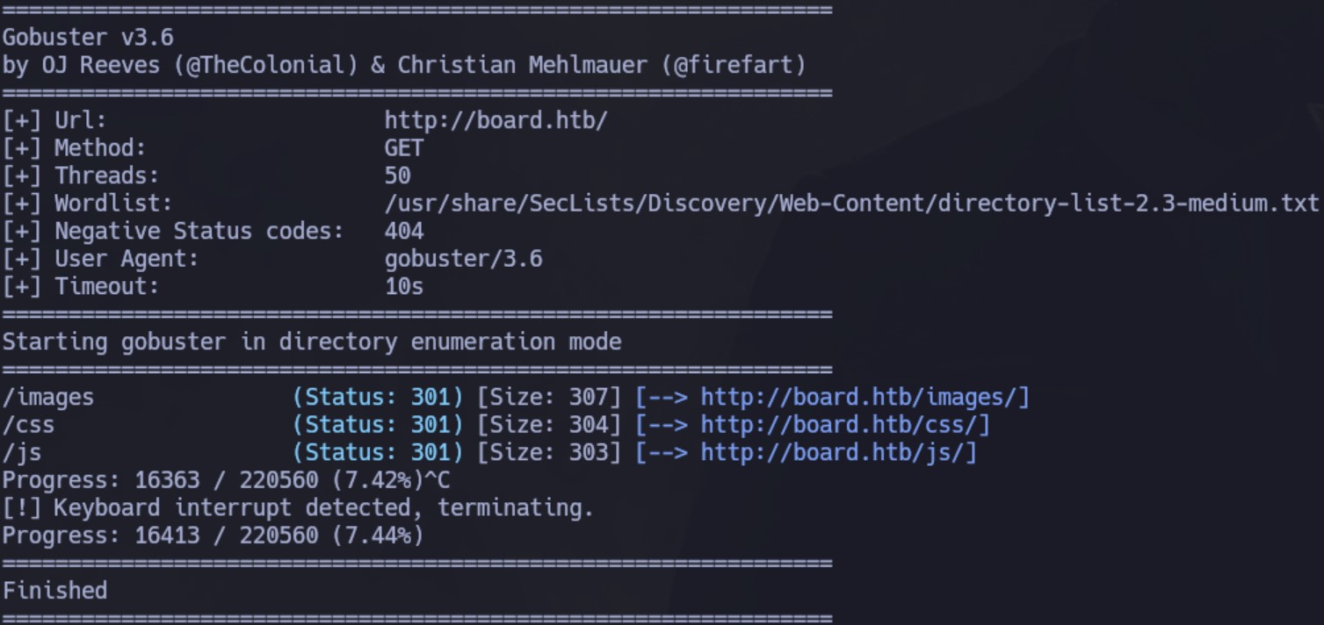The width and height of the screenshot is (1324, 625).
Task: Click the Gobuster v3.6 title line
Action: (88, 38)
